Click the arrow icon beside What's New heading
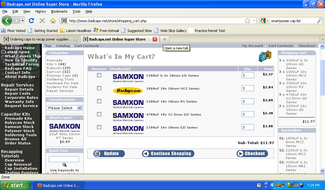Viewport: 325px width, 190px height. [78, 118]
